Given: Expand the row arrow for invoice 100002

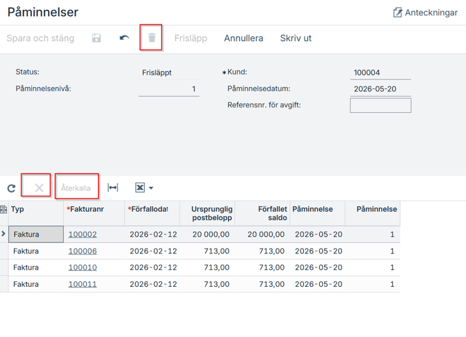Looking at the screenshot, I should 3,234.
